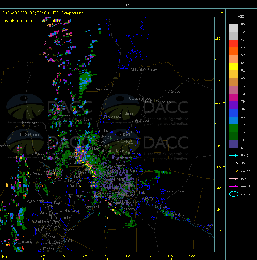
Task: Click the tan 45–48 dBZ swatch
Action: tap(234, 82)
